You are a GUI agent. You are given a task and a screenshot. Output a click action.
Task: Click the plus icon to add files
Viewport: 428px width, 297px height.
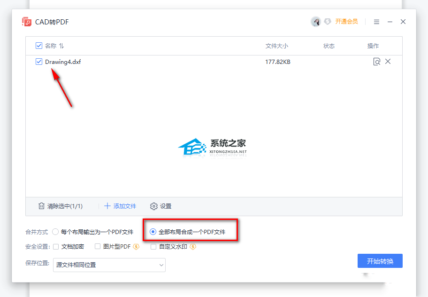click(x=107, y=206)
